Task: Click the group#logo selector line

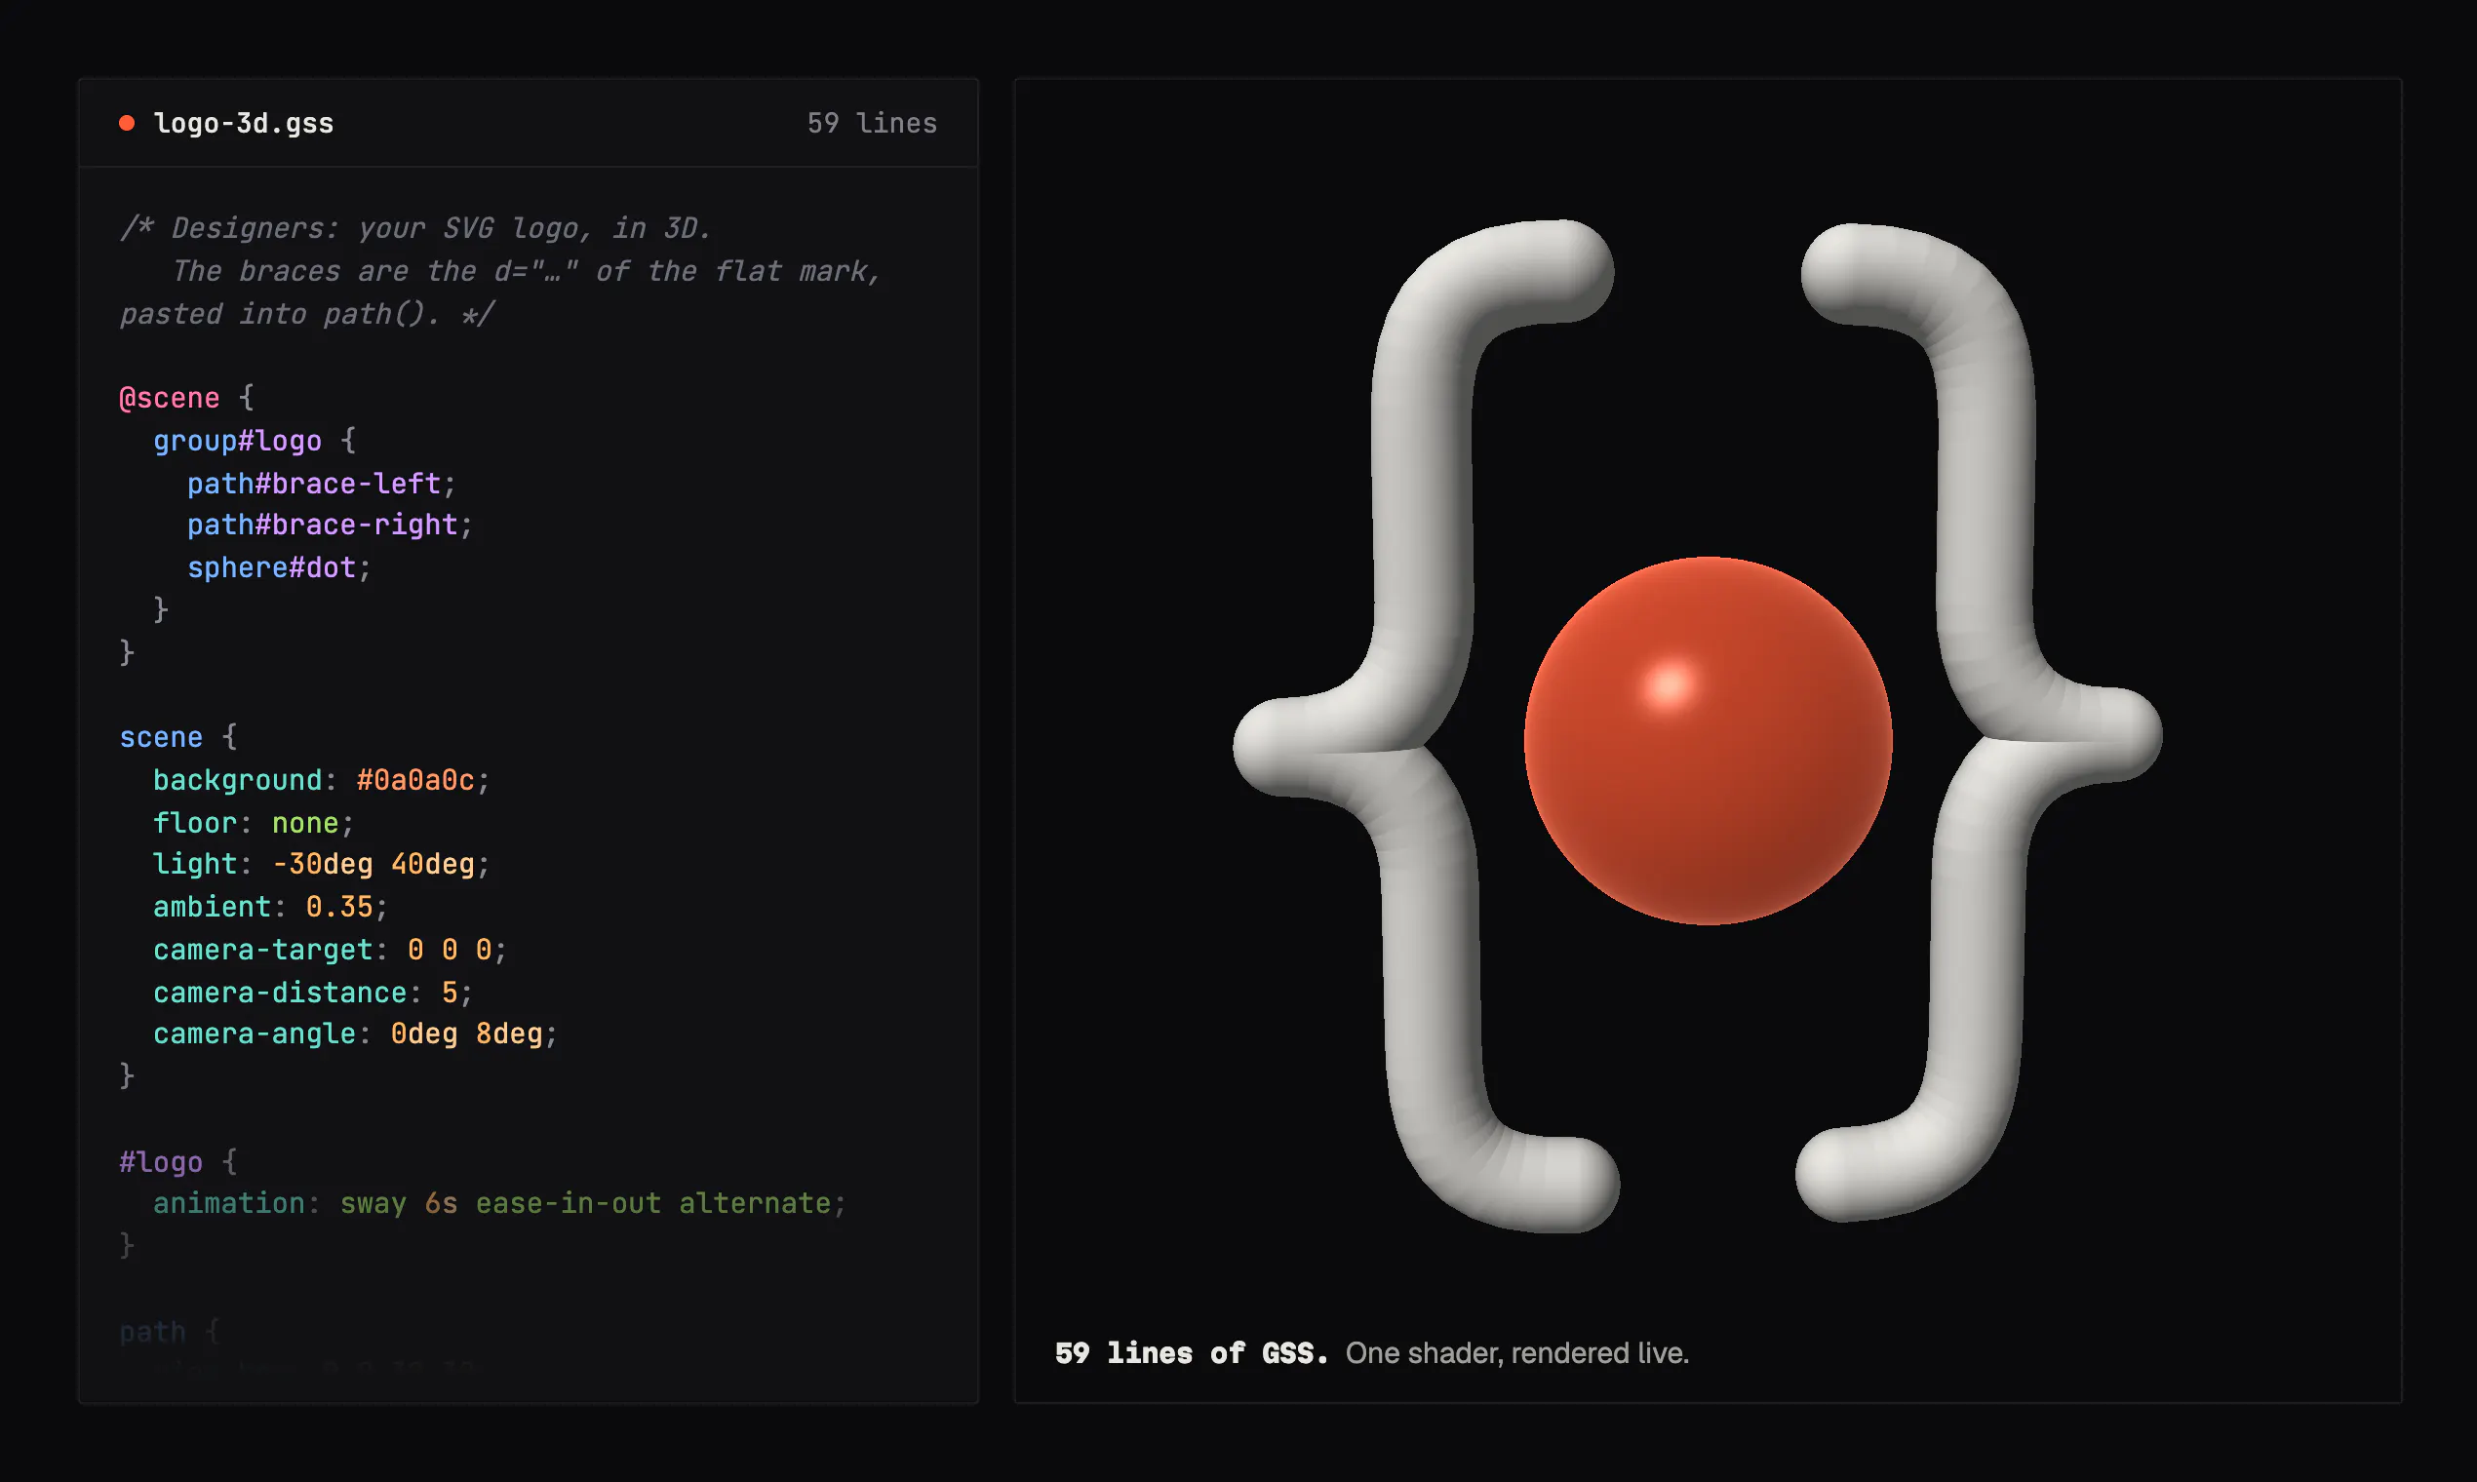Action: tap(255, 441)
